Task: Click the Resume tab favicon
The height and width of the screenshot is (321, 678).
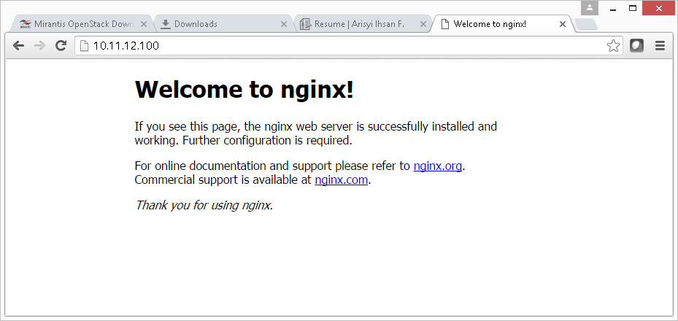Action: (305, 24)
